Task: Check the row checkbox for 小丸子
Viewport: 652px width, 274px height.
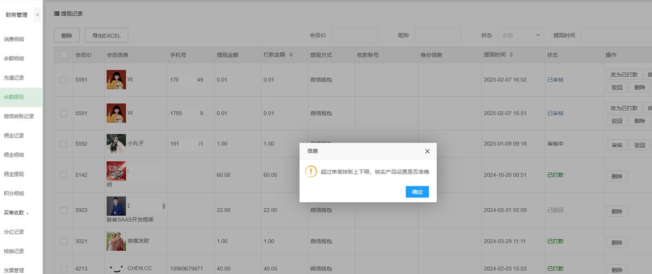Action: tap(64, 144)
